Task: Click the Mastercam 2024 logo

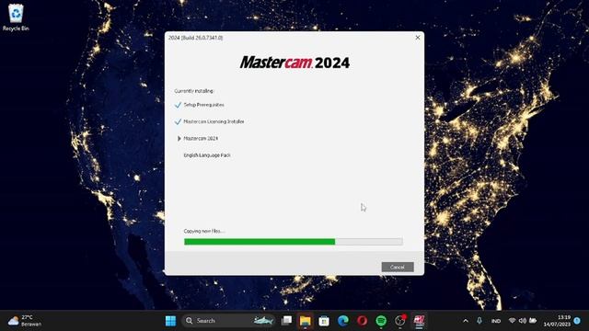Action: [x=294, y=63]
